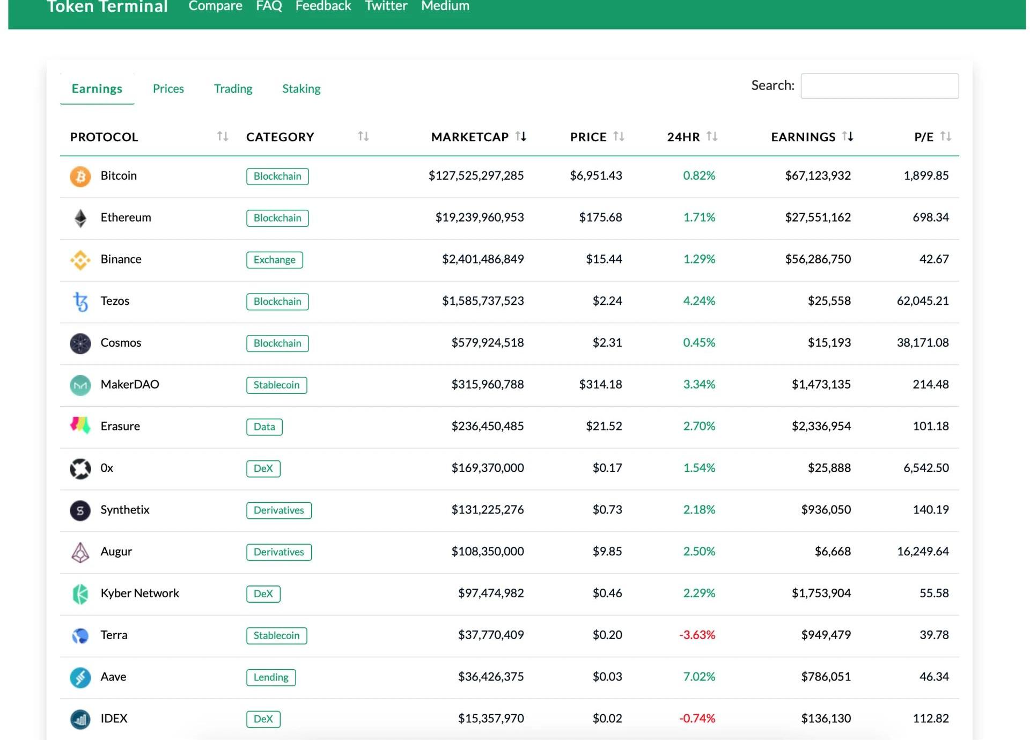Click the Synthetix protocol name
1030x740 pixels.
[x=125, y=510]
